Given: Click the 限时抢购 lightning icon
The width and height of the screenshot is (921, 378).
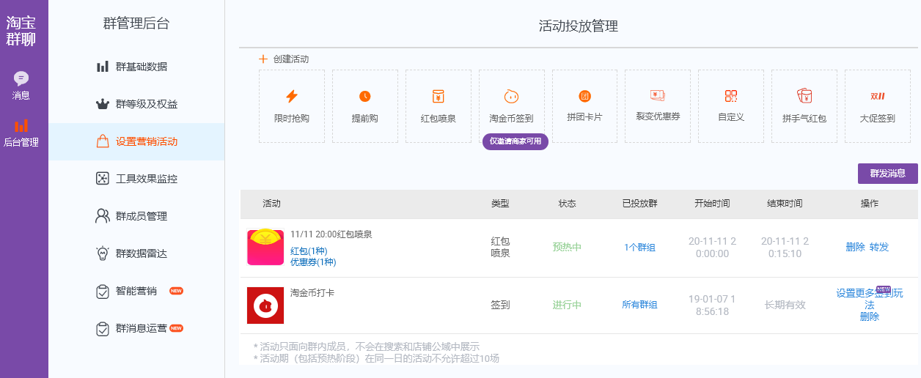Looking at the screenshot, I should pos(291,96).
